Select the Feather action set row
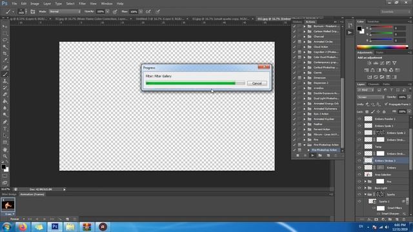Viewport: 413px width, 232px height. tap(318, 124)
